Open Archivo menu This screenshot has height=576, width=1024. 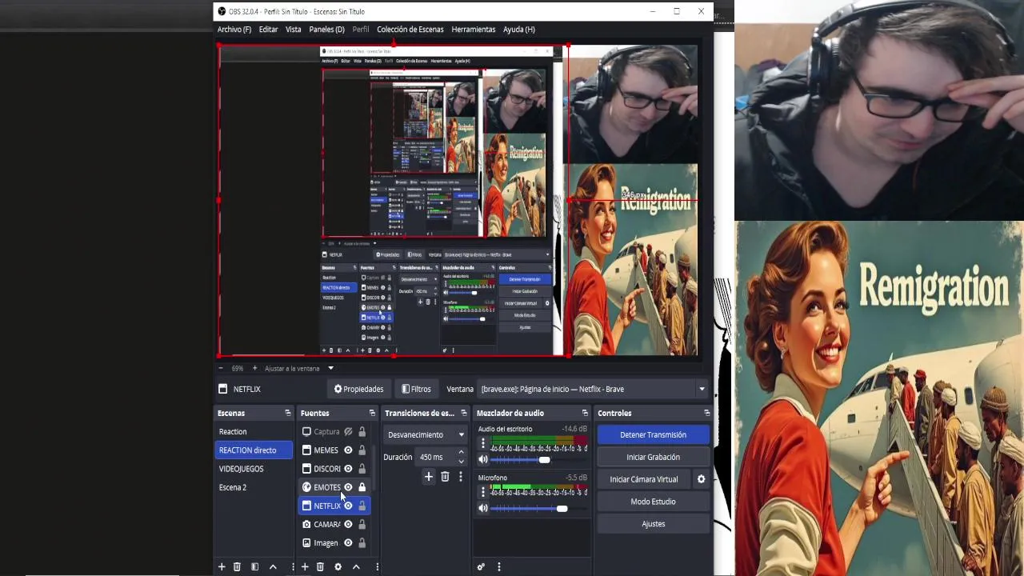click(234, 29)
